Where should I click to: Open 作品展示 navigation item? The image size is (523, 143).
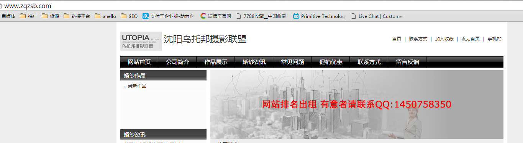click(216, 62)
